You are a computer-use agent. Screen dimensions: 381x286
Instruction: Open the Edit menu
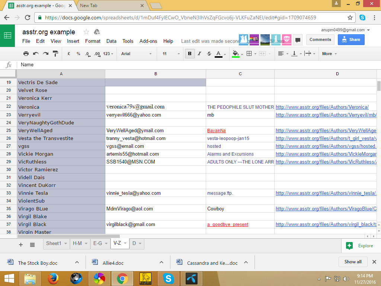[40, 41]
